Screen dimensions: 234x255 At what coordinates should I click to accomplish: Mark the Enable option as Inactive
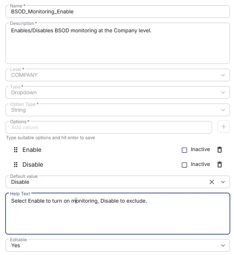[x=184, y=150]
